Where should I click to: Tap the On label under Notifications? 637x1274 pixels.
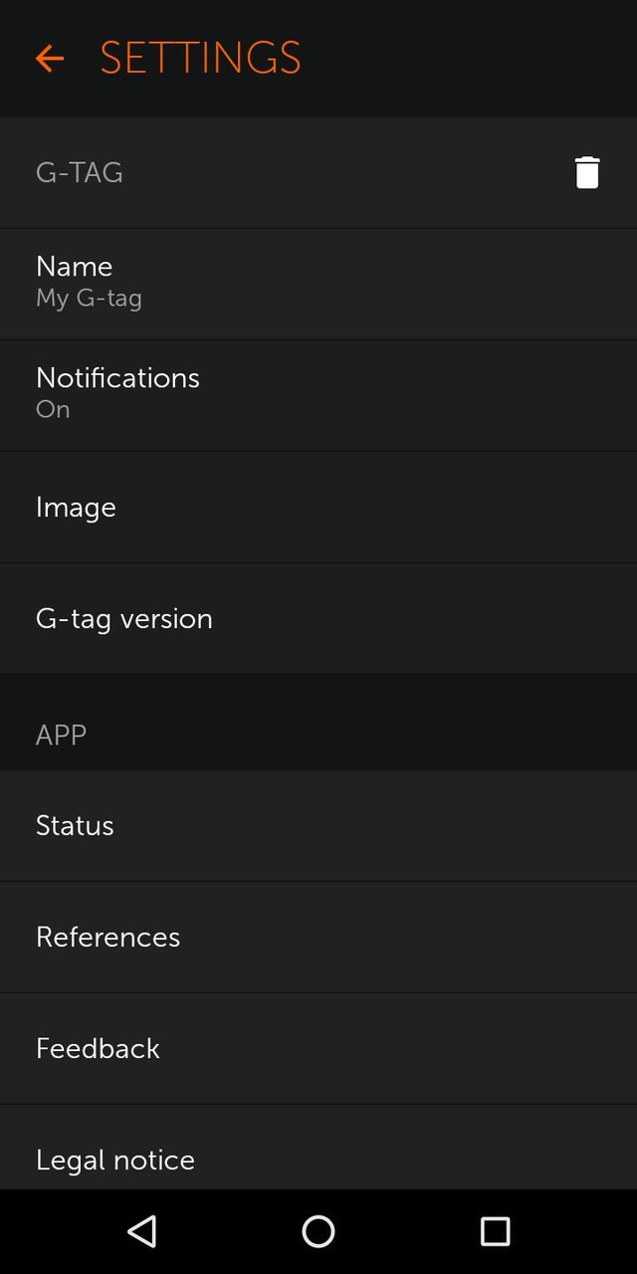pos(53,409)
